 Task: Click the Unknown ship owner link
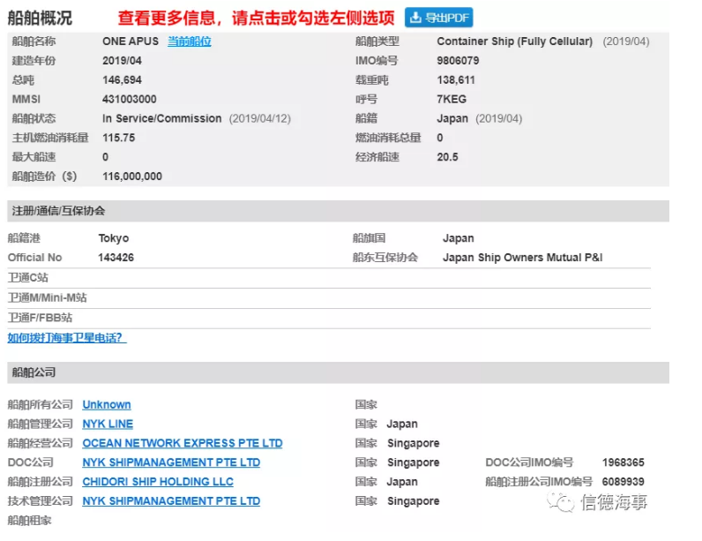[107, 405]
